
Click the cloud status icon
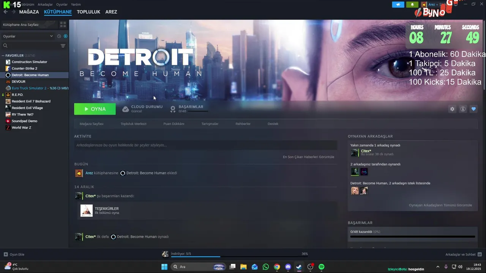click(x=125, y=109)
